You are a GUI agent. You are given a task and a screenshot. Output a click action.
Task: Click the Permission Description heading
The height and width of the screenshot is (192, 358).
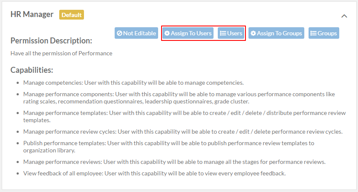point(52,40)
